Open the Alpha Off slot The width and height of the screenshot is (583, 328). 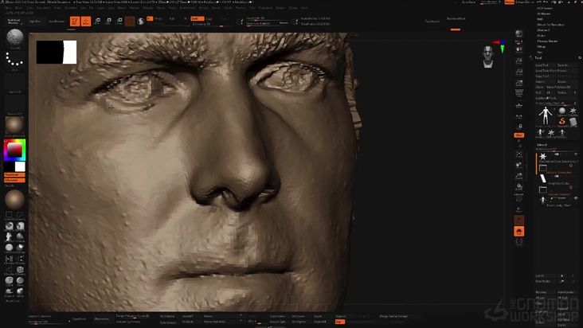tap(15, 83)
